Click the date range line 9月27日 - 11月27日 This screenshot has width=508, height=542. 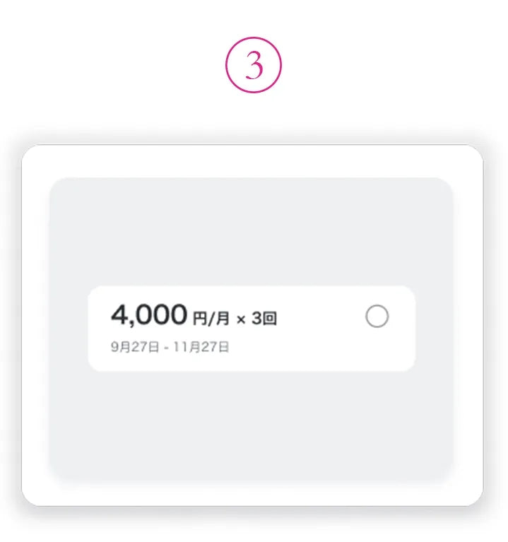click(170, 347)
